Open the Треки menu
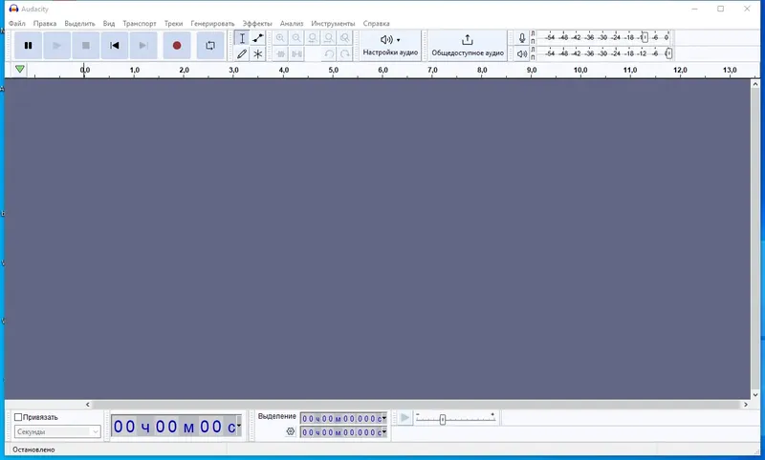This screenshot has height=460, width=765. click(173, 23)
